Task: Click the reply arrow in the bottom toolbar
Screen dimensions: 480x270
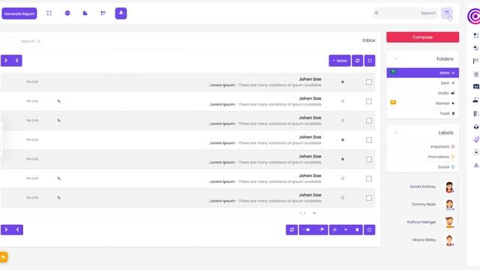Action: tap(346, 230)
